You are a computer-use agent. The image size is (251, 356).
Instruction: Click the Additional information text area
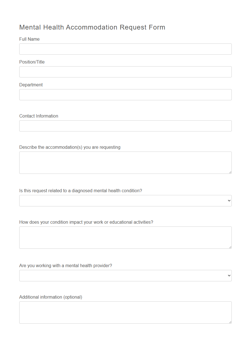coord(125,312)
